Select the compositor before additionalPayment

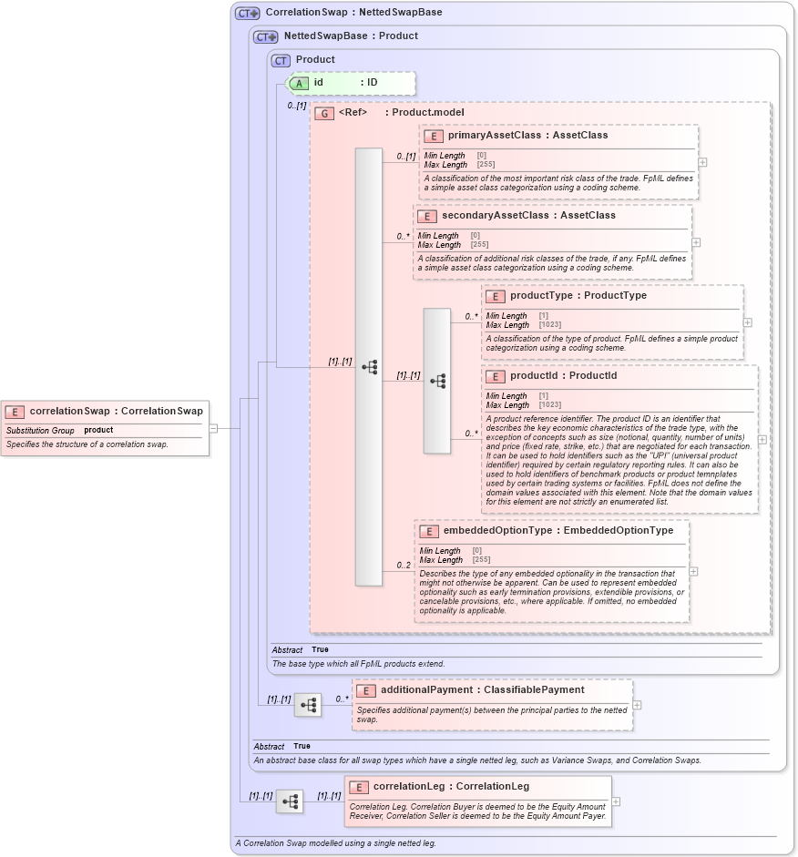(308, 704)
